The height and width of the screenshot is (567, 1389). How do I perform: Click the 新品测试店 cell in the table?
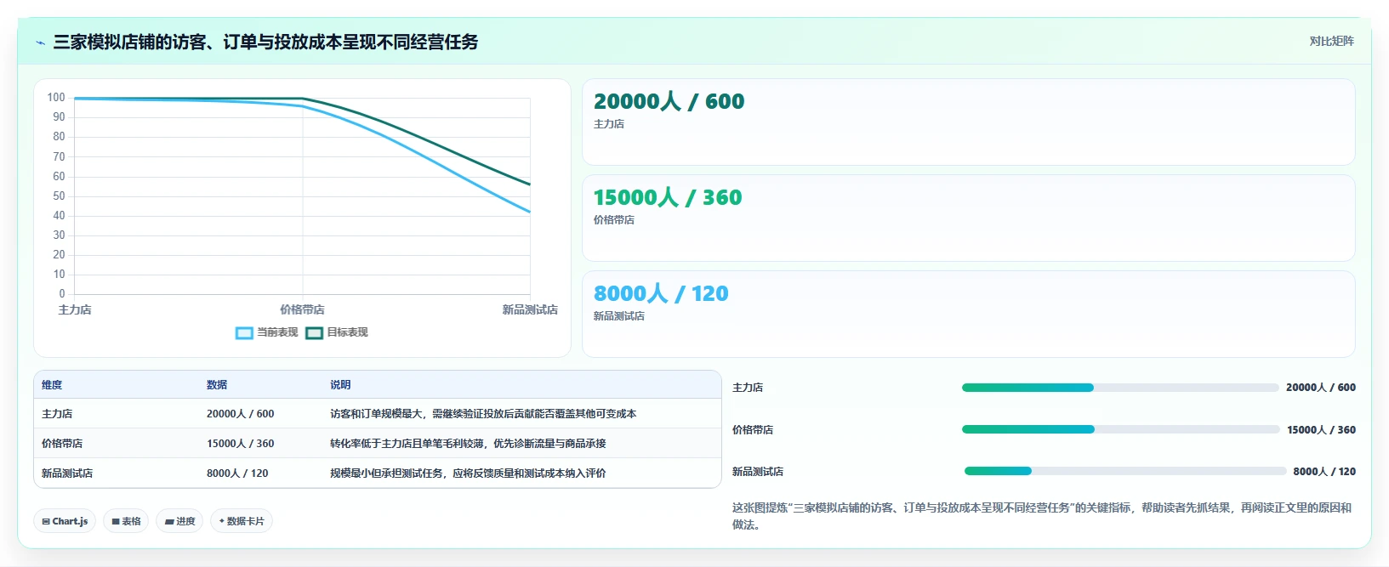[x=67, y=473]
